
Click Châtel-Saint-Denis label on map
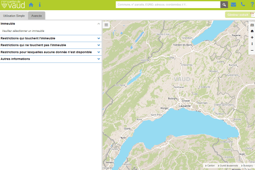(x=224, y=105)
